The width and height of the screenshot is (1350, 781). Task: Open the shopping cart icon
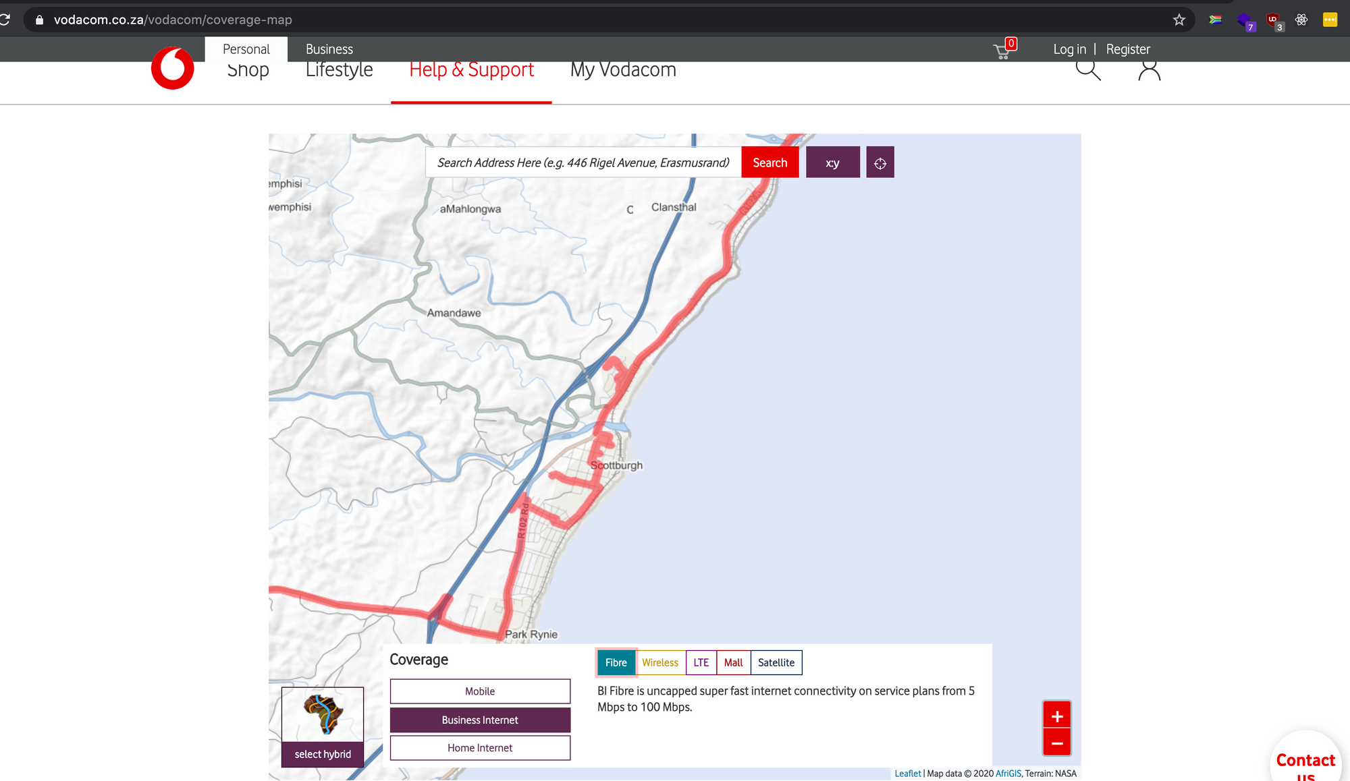pyautogui.click(x=1002, y=51)
